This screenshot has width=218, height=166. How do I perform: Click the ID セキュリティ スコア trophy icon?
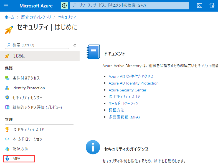pos(7,129)
